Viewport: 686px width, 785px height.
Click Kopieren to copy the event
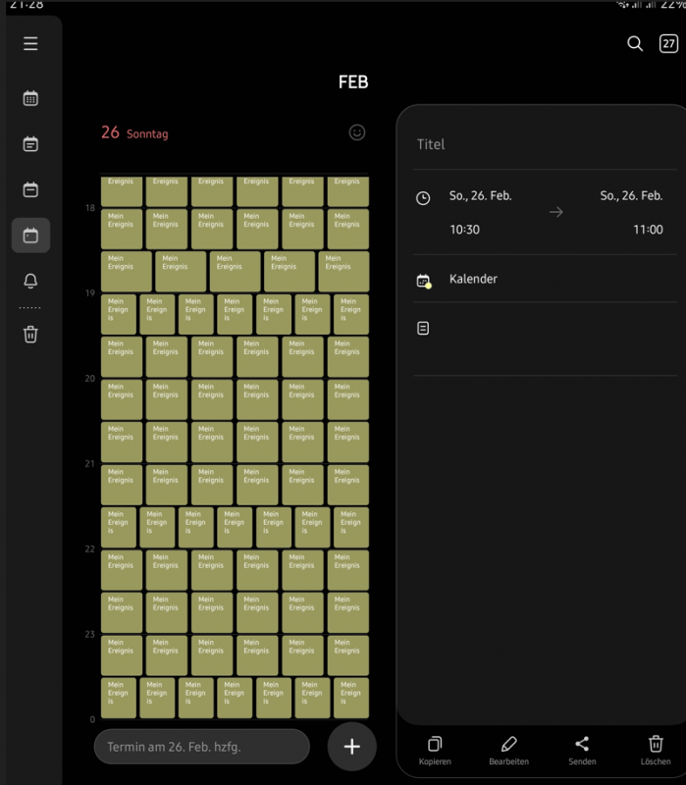click(x=435, y=751)
